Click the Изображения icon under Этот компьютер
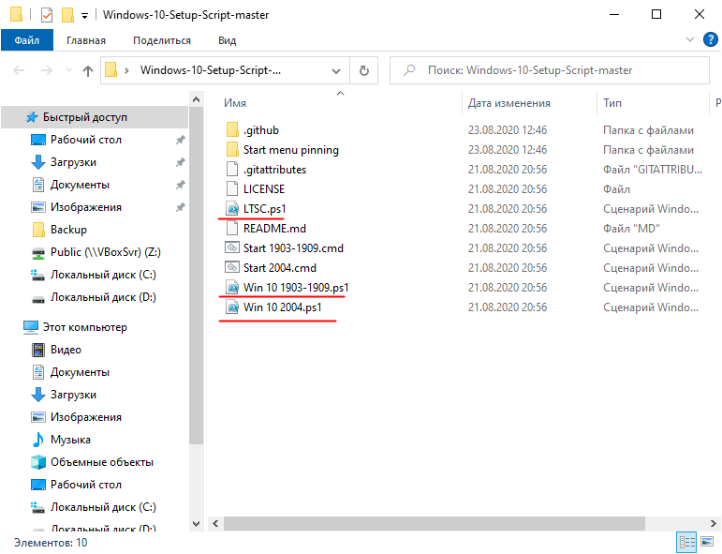 pos(38,417)
